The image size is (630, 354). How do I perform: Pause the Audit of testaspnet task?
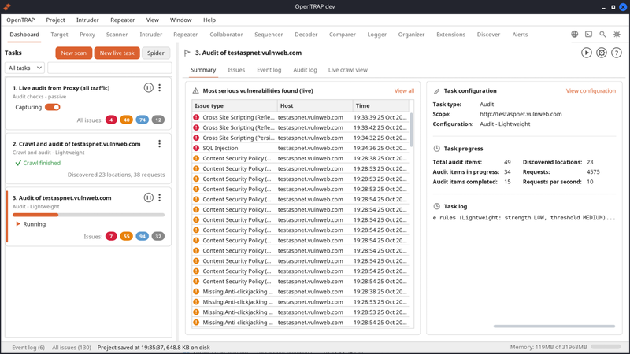pos(148,197)
